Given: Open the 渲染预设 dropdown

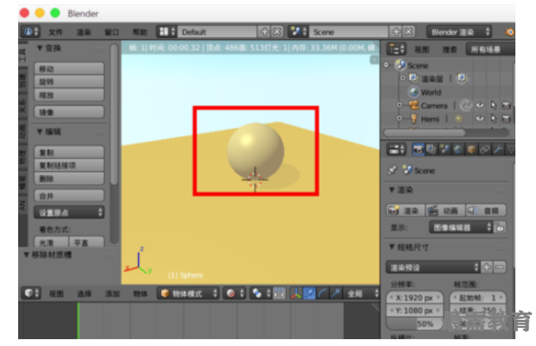Looking at the screenshot, I should click(x=432, y=267).
